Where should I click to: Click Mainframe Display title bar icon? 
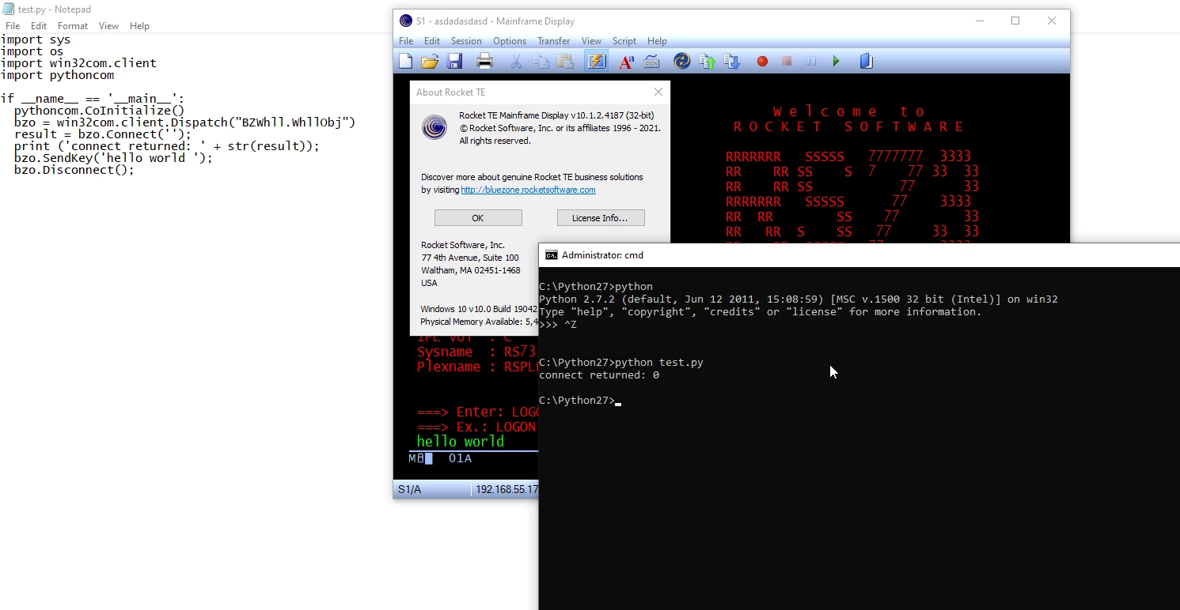pos(406,21)
